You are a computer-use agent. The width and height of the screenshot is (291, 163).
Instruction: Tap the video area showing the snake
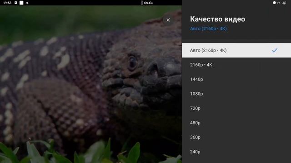[91, 84]
